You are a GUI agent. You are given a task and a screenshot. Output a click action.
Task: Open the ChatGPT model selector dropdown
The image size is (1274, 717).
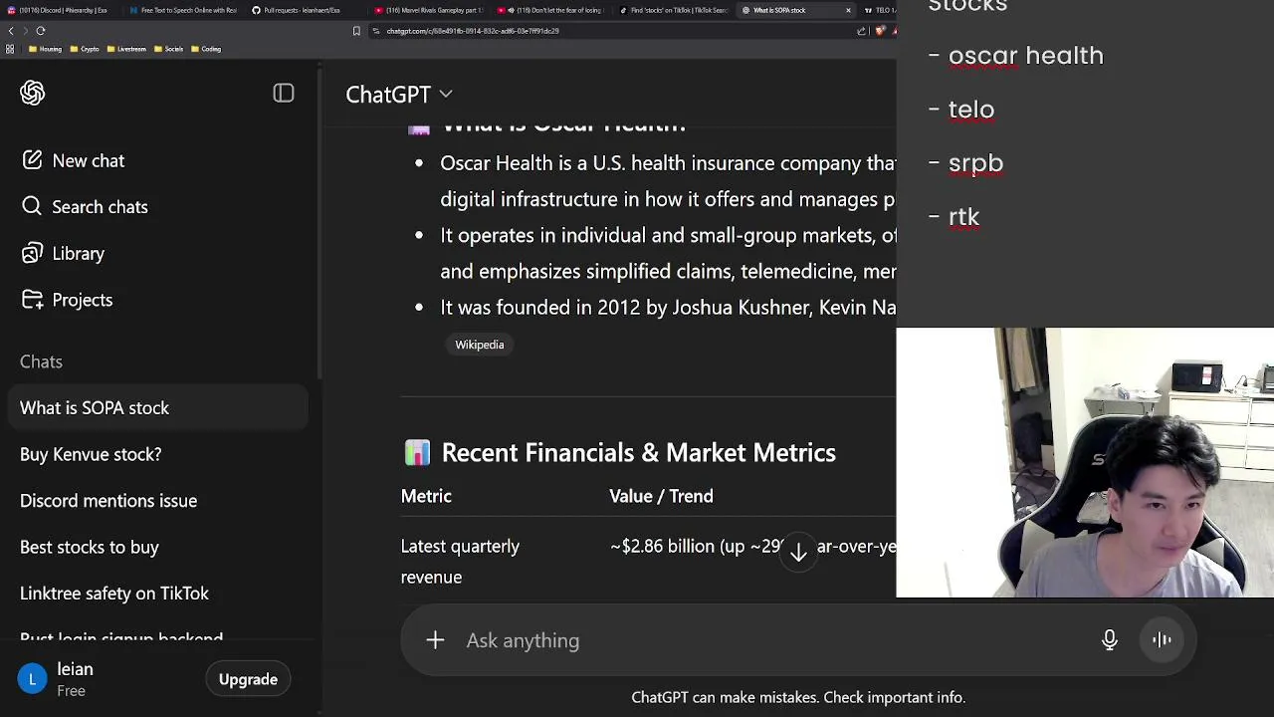click(x=399, y=95)
